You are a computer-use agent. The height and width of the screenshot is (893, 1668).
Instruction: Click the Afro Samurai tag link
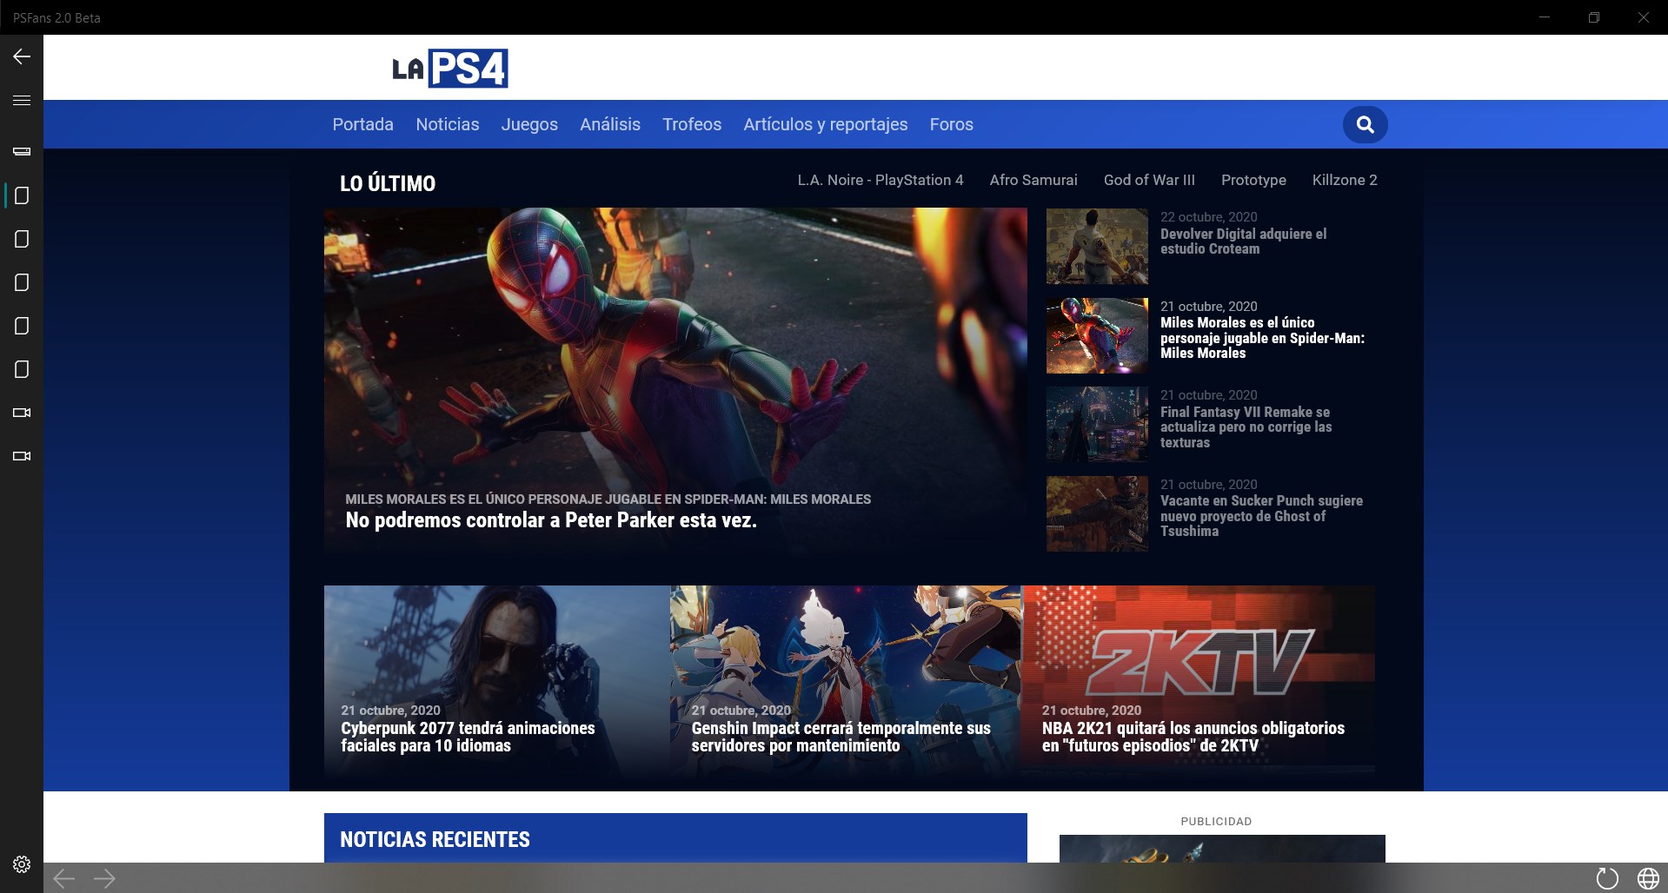click(x=1033, y=180)
